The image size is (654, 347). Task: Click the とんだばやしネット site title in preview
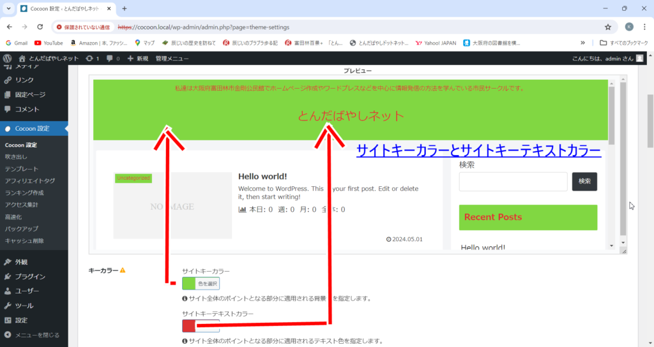(351, 115)
